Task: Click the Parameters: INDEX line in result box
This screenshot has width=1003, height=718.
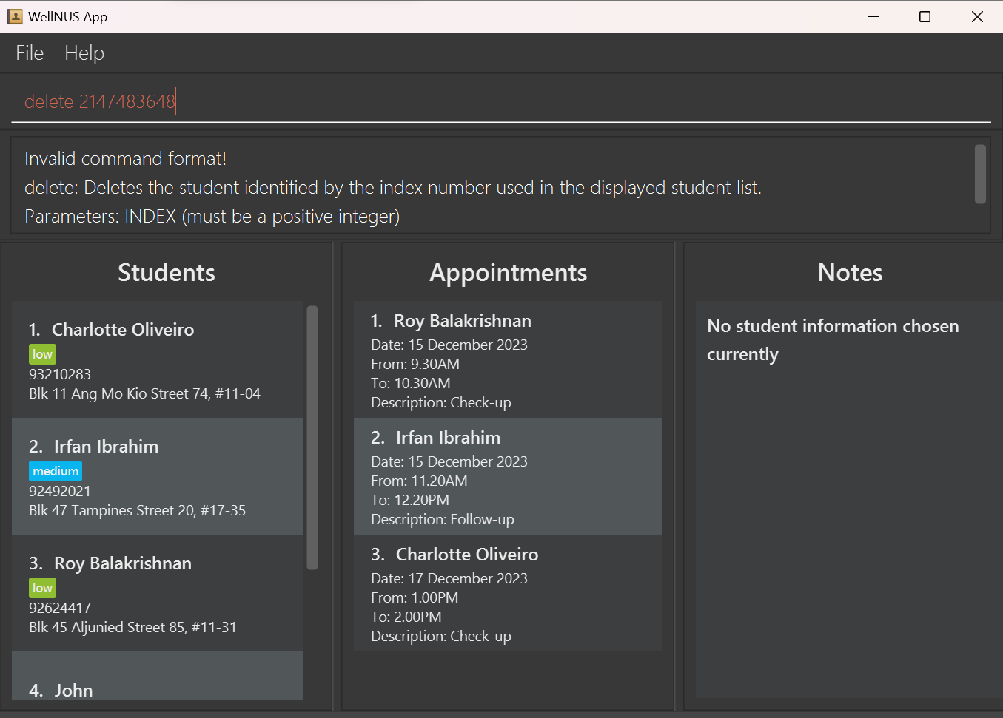Action: pyautogui.click(x=212, y=216)
